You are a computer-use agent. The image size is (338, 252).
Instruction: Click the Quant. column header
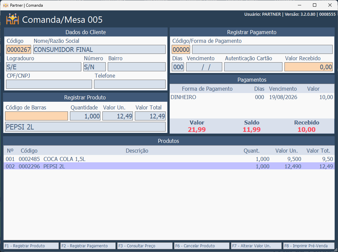click(252, 151)
